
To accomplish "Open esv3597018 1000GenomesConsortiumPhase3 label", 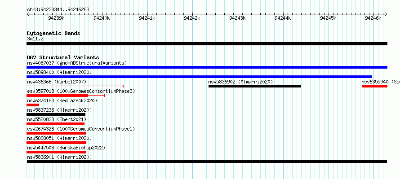I will click(x=81, y=91).
